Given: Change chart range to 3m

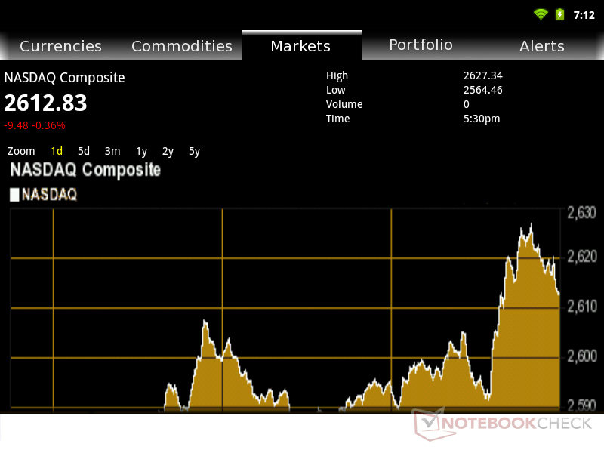Looking at the screenshot, I should point(112,151).
